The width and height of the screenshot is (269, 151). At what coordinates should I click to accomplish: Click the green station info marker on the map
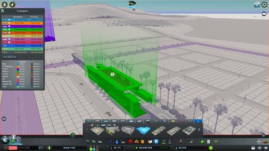click(112, 74)
